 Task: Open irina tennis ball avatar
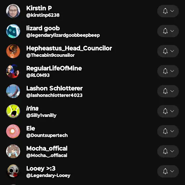[x=13, y=111]
